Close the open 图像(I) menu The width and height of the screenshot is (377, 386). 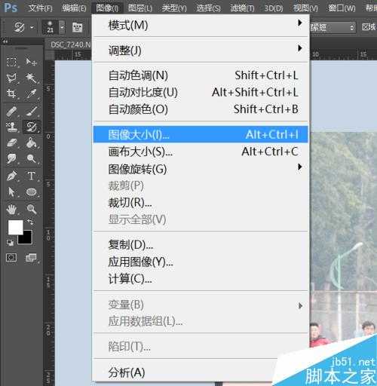(x=107, y=8)
